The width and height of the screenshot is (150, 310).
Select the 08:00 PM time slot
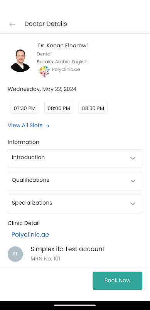tap(59, 108)
